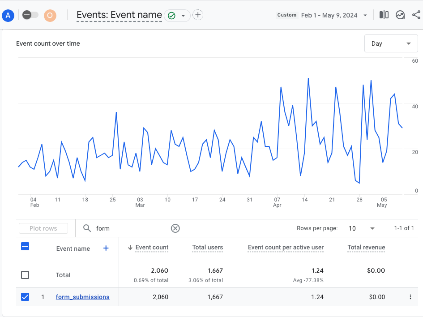
Task: Click the add filter plus icon
Action: tap(197, 15)
